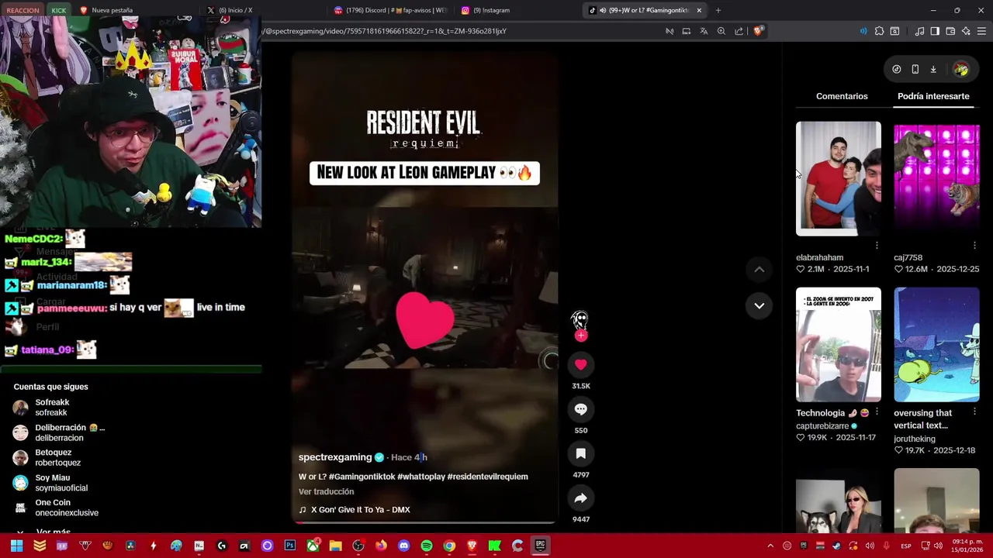Screen dimensions: 993x558
Task: Switch to the Comentarios tab
Action: point(842,96)
